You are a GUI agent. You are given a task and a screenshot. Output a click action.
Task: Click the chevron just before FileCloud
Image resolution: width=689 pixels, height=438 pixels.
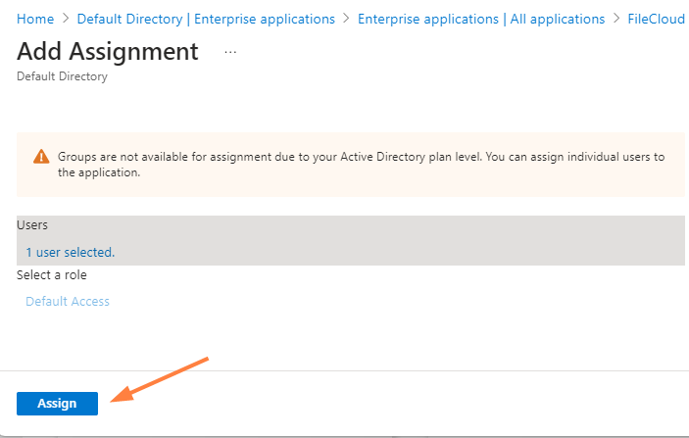click(616, 19)
